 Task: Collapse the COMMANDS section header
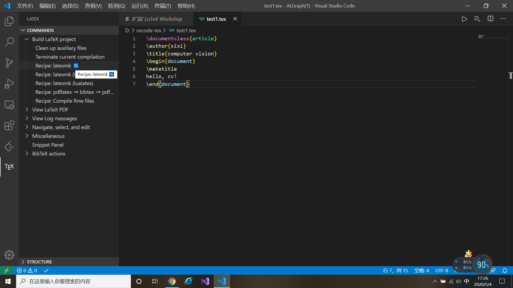(x=40, y=30)
